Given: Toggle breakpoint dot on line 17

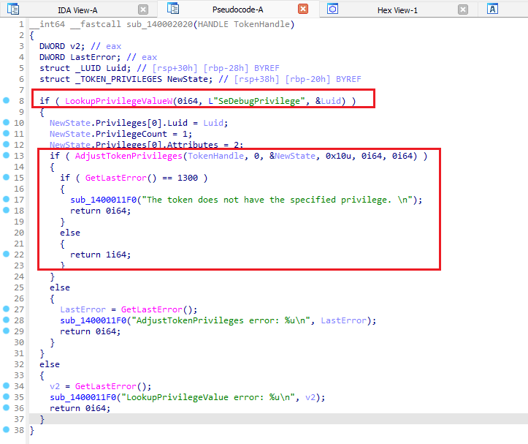Looking at the screenshot, I should (x=6, y=199).
